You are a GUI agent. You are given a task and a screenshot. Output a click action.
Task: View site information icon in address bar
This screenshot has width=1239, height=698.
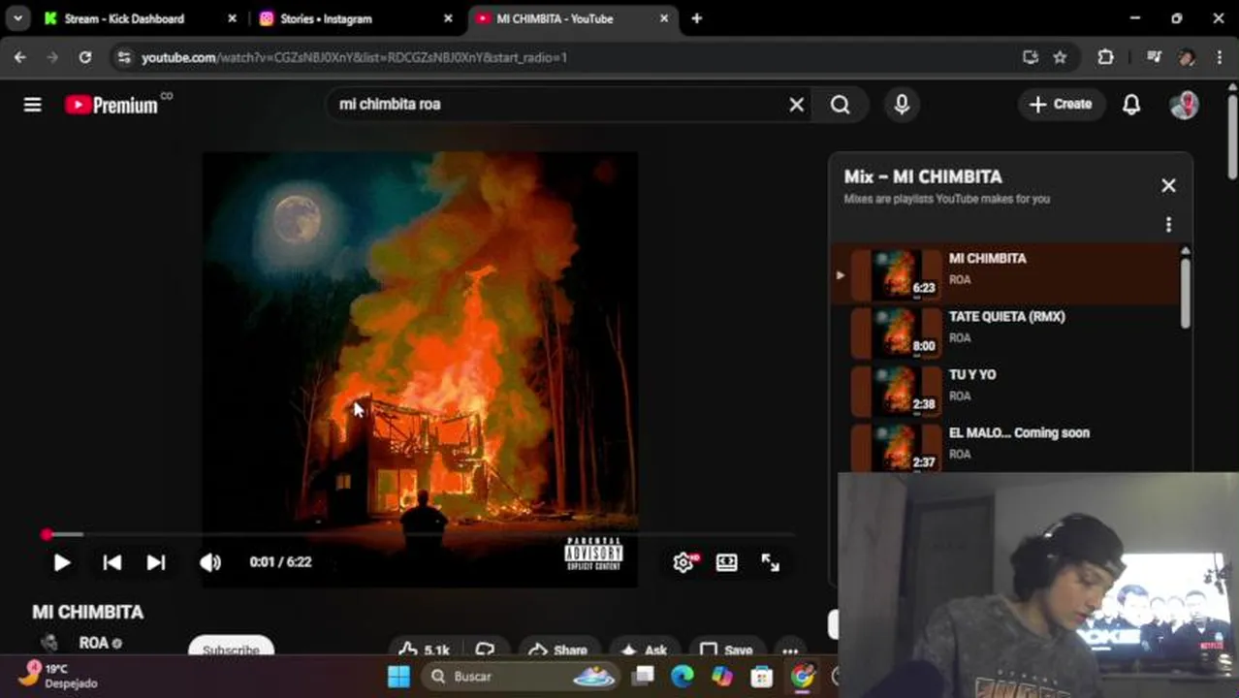(x=123, y=57)
